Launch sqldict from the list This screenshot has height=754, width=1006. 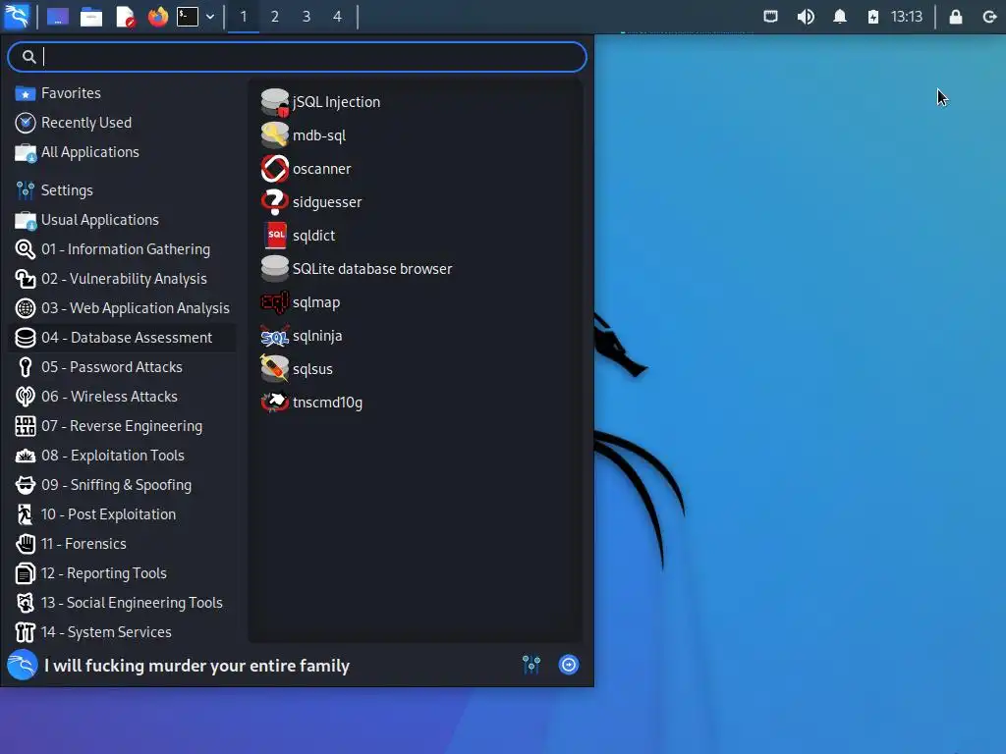click(x=416, y=236)
